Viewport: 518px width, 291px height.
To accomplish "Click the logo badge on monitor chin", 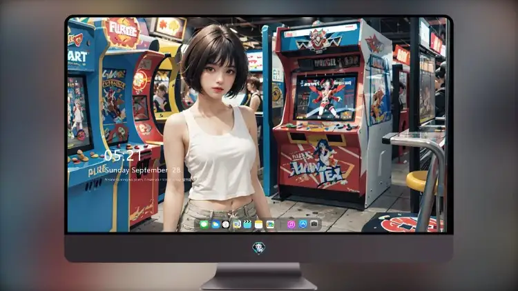I will (x=259, y=248).
